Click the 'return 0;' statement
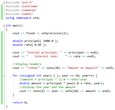This screenshot has width=115, height=110. 20,103
